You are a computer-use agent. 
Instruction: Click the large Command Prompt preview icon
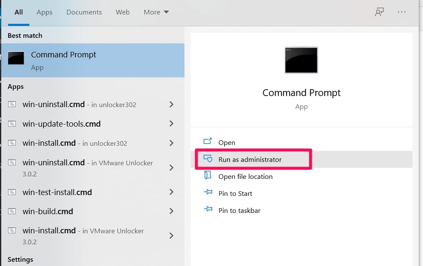coord(301,60)
